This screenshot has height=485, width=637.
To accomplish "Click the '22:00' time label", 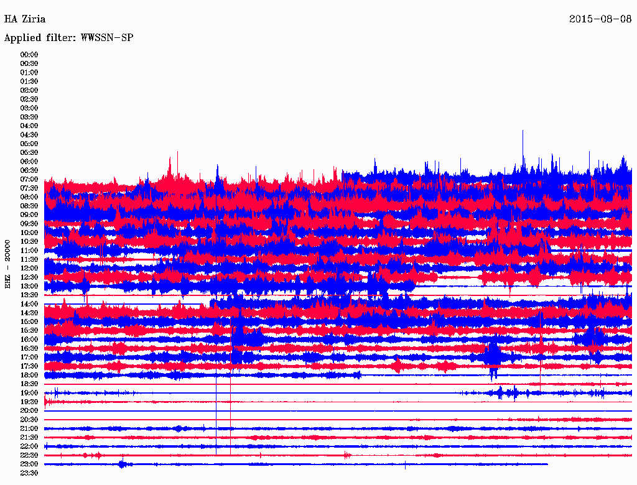I will click(x=29, y=446).
